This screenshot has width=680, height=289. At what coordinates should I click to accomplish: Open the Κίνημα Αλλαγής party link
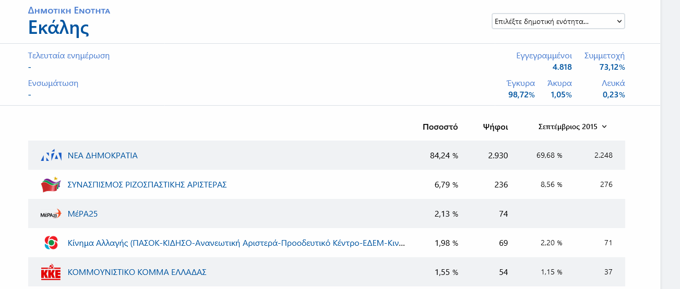(x=236, y=243)
